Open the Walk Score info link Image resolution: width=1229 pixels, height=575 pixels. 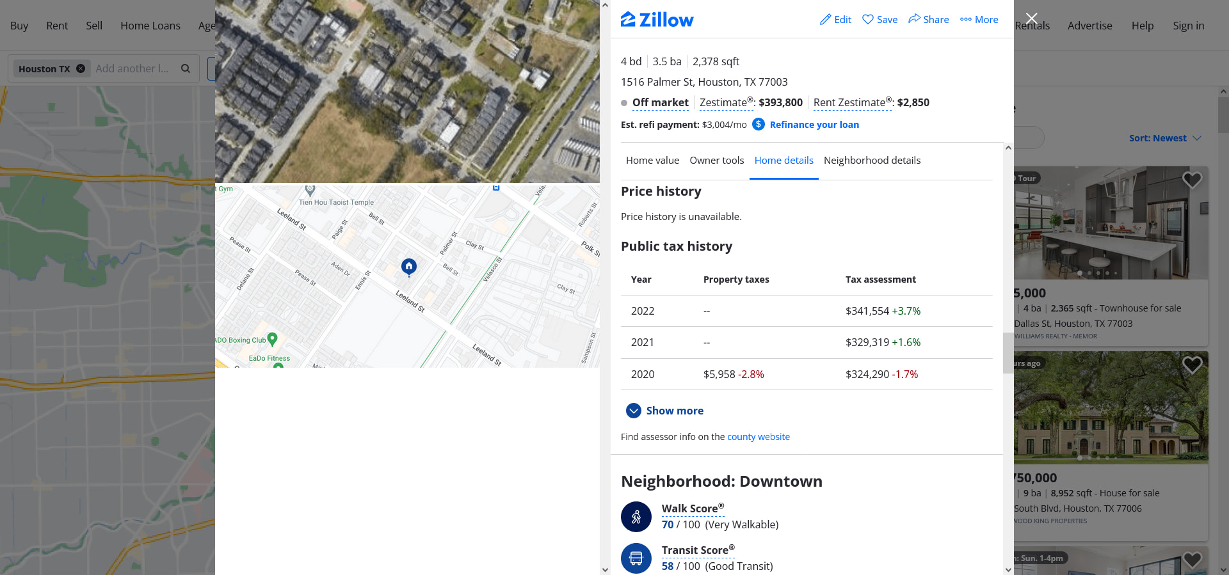click(x=693, y=508)
